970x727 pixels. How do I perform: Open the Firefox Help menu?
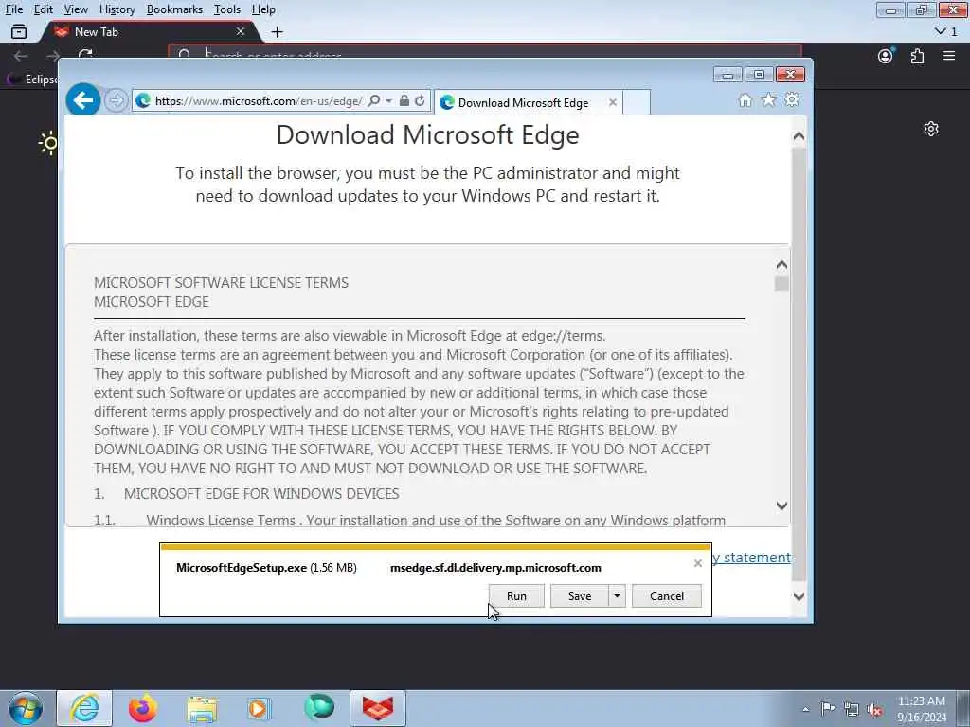(x=263, y=9)
